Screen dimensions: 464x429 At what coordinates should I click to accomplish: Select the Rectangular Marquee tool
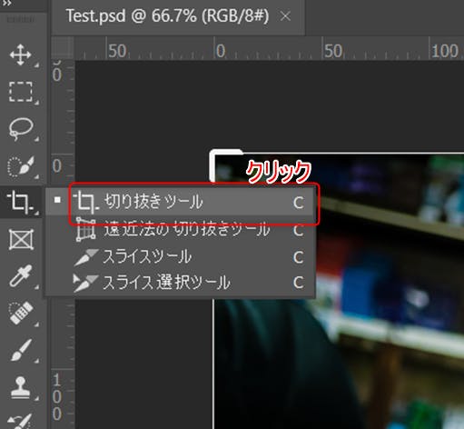point(20,91)
